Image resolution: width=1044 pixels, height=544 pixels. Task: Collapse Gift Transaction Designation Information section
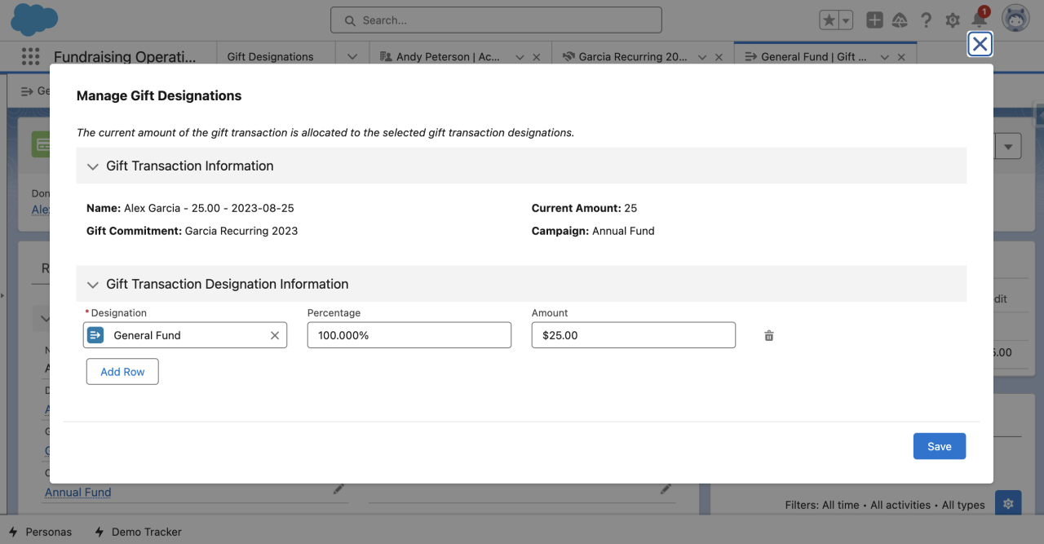coord(93,285)
